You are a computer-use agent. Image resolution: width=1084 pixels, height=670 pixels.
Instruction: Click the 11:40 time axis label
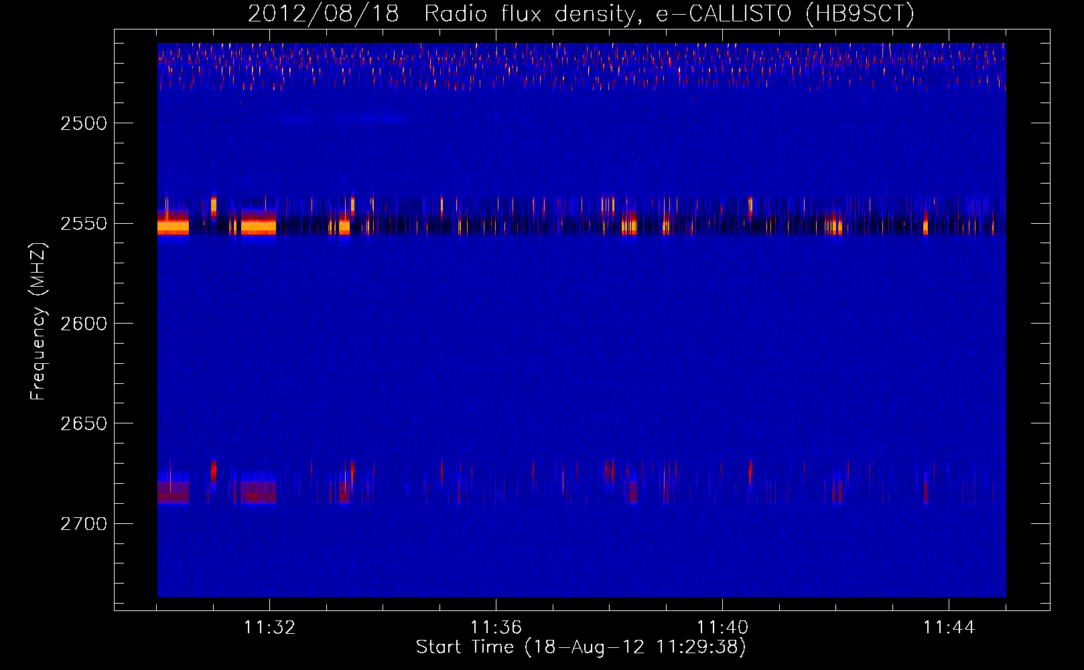pos(722,627)
